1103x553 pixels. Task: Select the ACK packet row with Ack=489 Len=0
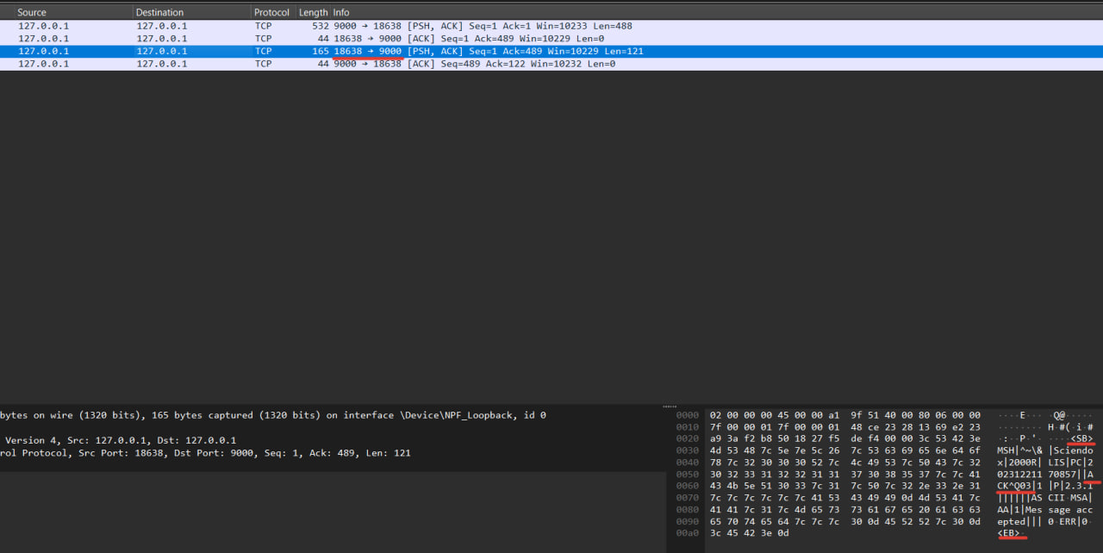(551, 39)
